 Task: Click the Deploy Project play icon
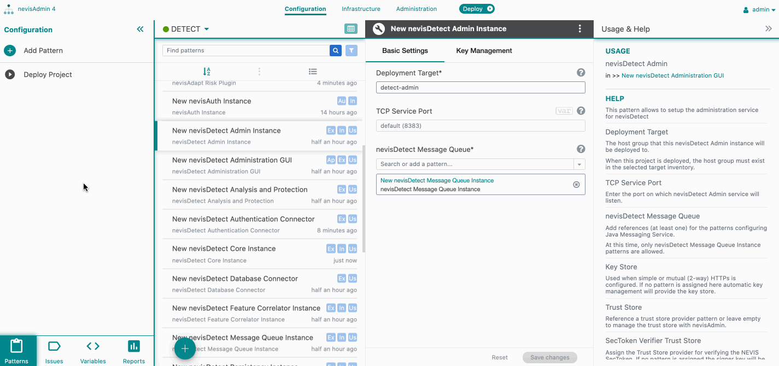10,75
